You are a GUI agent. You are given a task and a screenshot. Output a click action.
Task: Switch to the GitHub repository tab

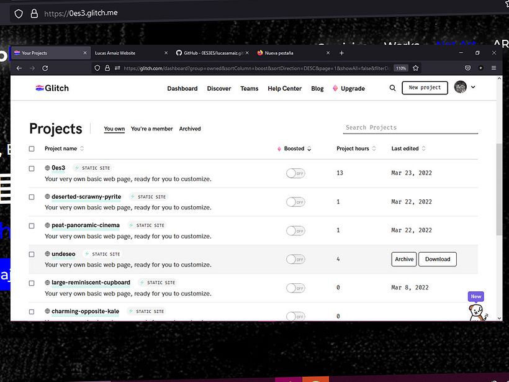pyautogui.click(x=212, y=53)
